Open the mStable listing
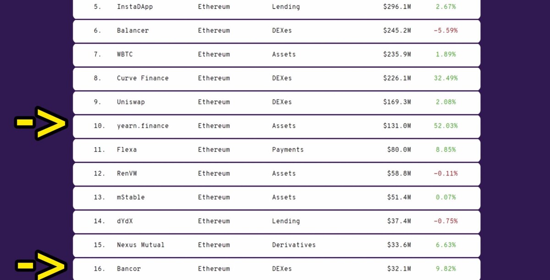This screenshot has height=280, width=550. [276, 198]
